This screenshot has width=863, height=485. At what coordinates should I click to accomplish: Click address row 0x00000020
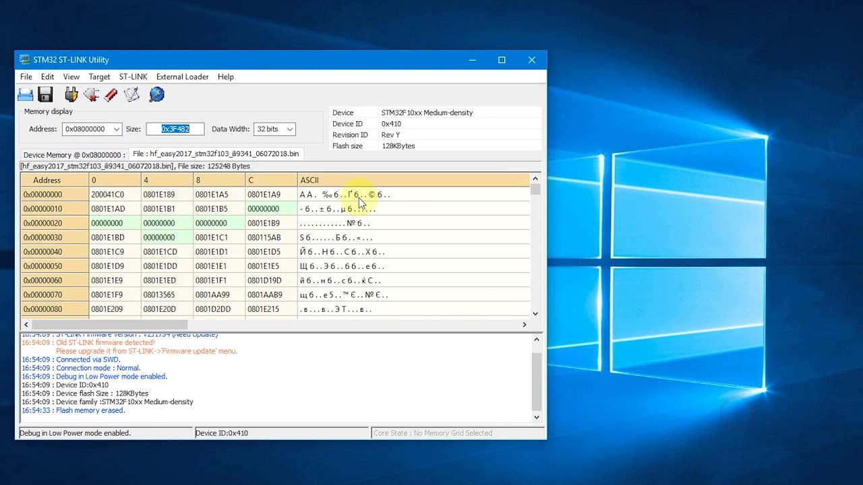point(55,223)
